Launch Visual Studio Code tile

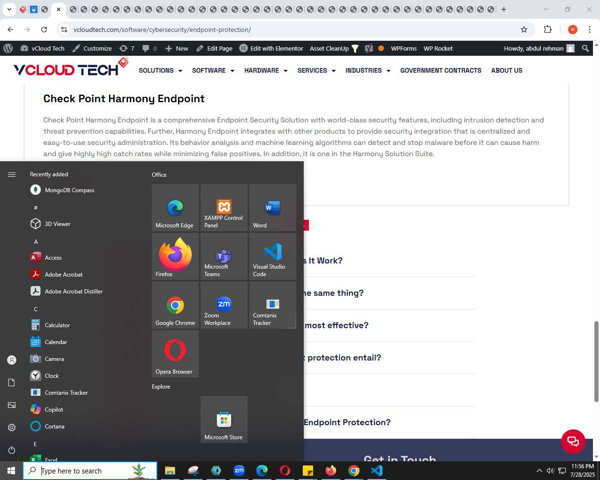(273, 256)
